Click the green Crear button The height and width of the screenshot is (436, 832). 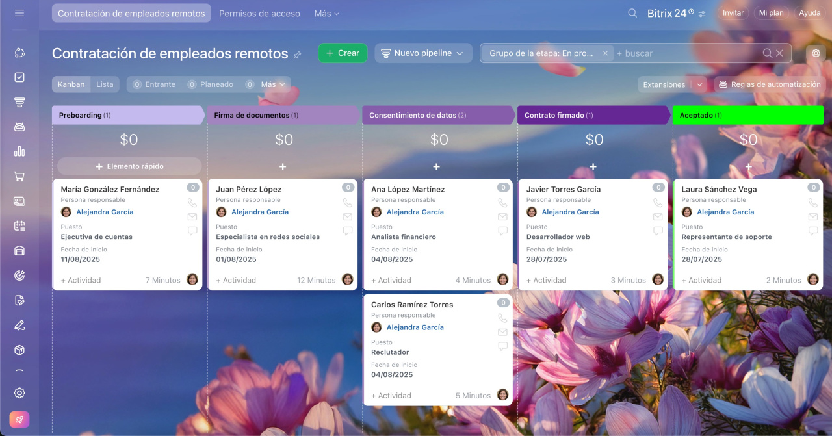pyautogui.click(x=343, y=53)
